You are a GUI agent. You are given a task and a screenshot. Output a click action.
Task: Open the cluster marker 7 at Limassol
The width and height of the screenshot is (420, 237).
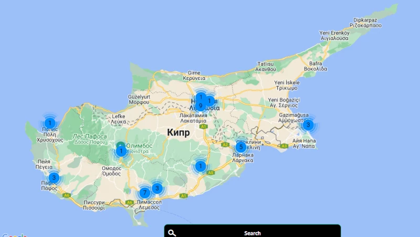(145, 192)
